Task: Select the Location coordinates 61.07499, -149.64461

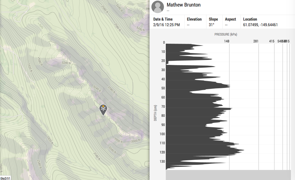Action: (x=260, y=25)
